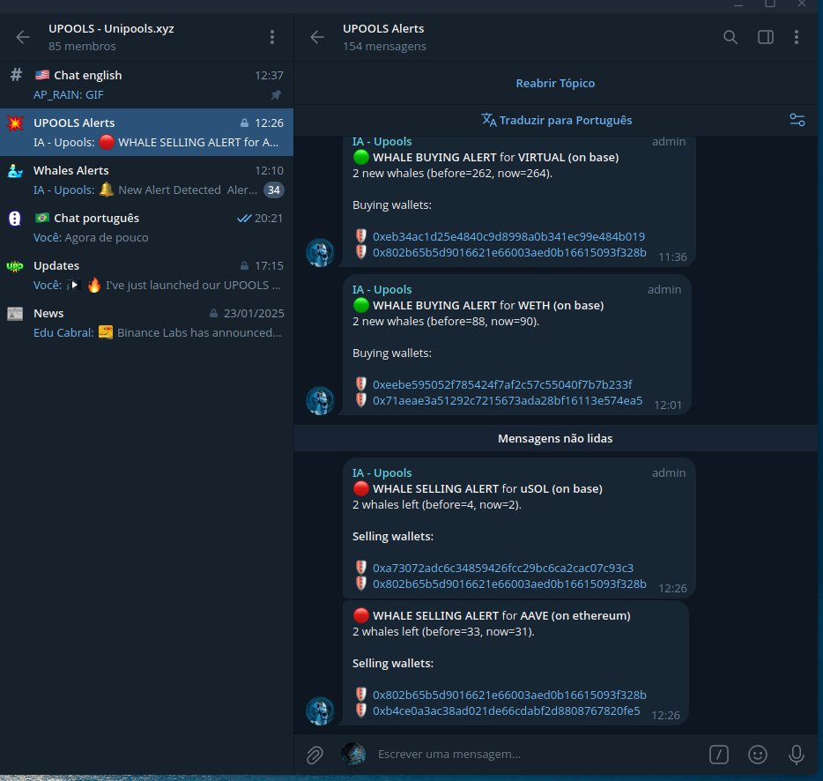Screen dimensions: 823x781
Task: Open wallet 0xb4ce0a3ac38ad021de66cdabf2d8808767820fe5
Action: click(506, 710)
